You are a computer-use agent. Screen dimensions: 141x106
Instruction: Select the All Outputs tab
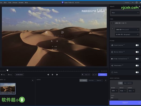click(83, 80)
